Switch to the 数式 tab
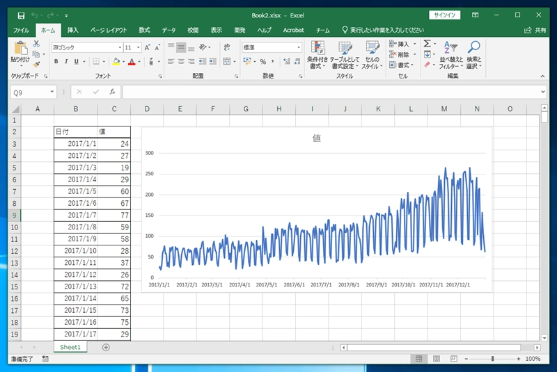 (x=144, y=30)
